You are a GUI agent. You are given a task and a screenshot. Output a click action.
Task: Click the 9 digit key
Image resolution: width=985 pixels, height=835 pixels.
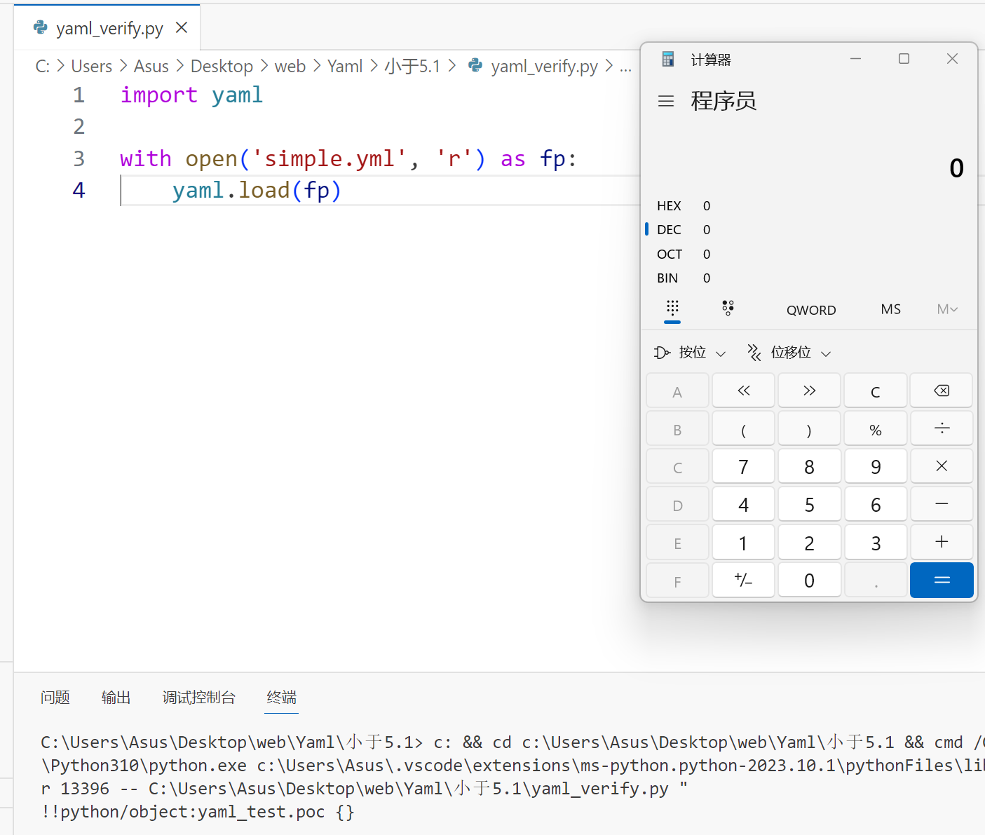click(x=876, y=466)
